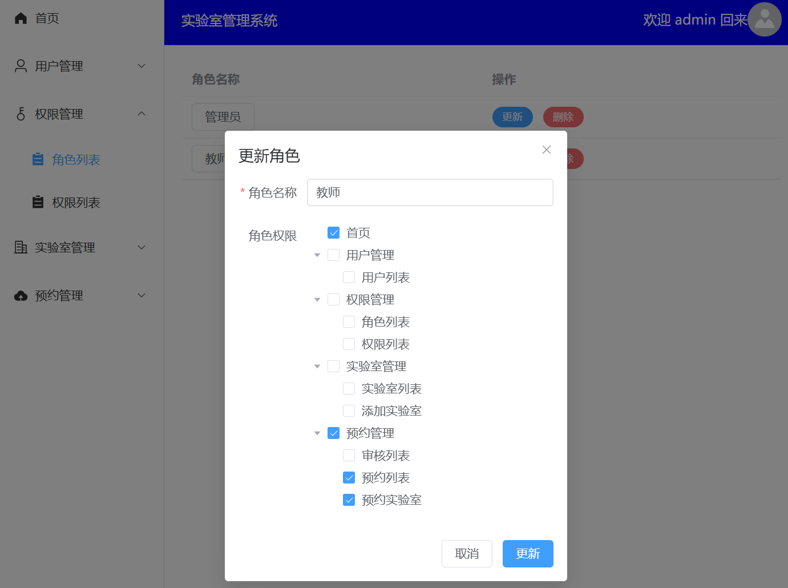Close the 更新角色 dialog with the X

(x=546, y=150)
